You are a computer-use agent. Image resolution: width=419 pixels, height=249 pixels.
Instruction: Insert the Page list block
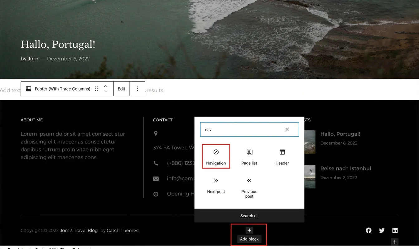(249, 157)
